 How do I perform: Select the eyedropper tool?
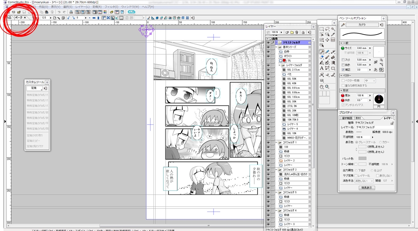tap(333, 34)
